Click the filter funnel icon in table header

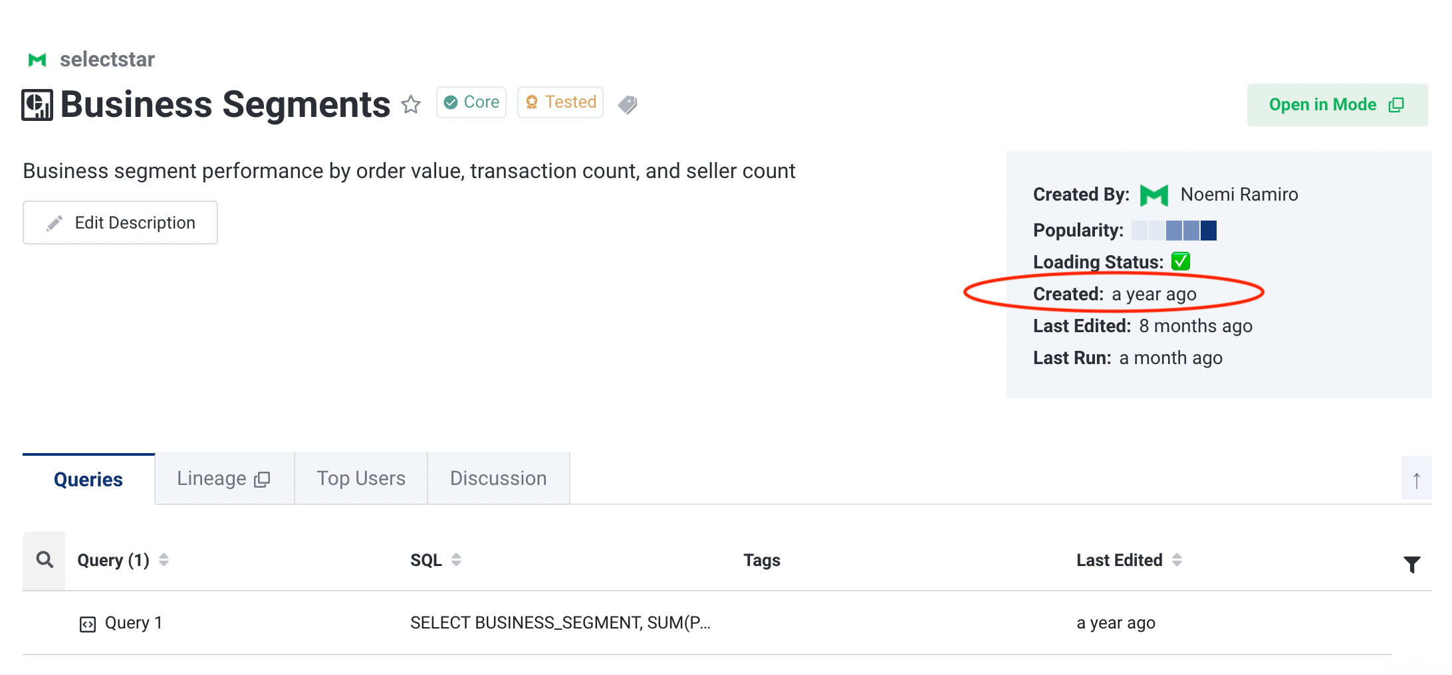pyautogui.click(x=1411, y=564)
